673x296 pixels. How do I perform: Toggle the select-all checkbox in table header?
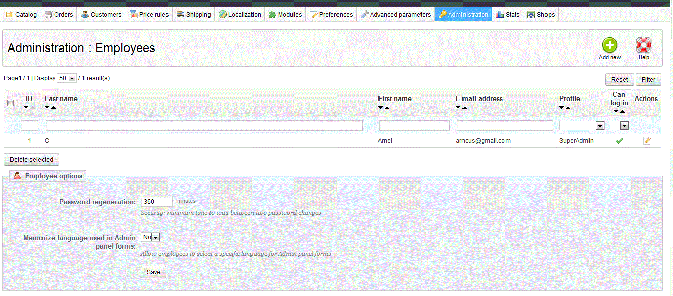(x=11, y=103)
